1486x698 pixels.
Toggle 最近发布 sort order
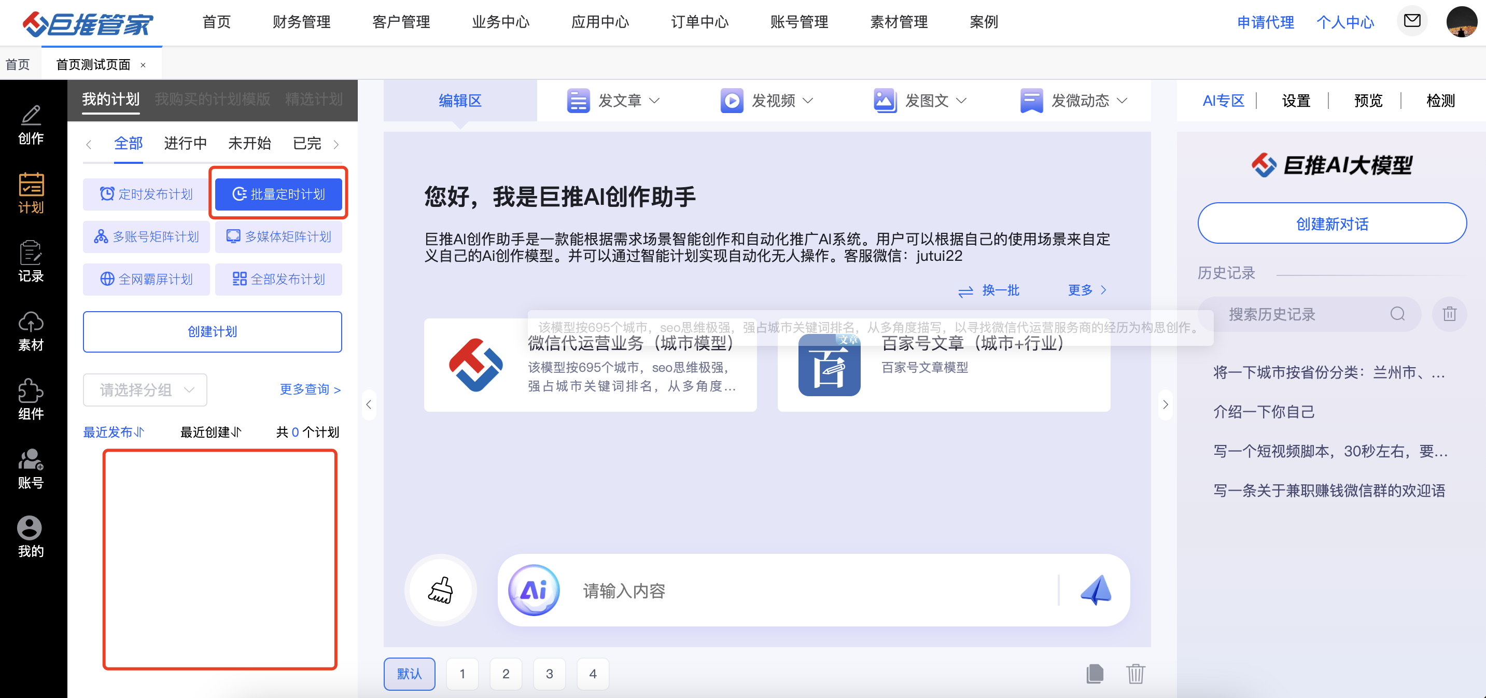[x=114, y=432]
